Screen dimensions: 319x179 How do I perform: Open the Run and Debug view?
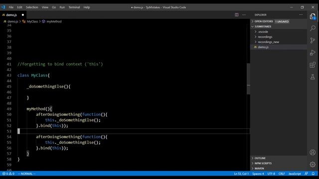(x=313, y=53)
